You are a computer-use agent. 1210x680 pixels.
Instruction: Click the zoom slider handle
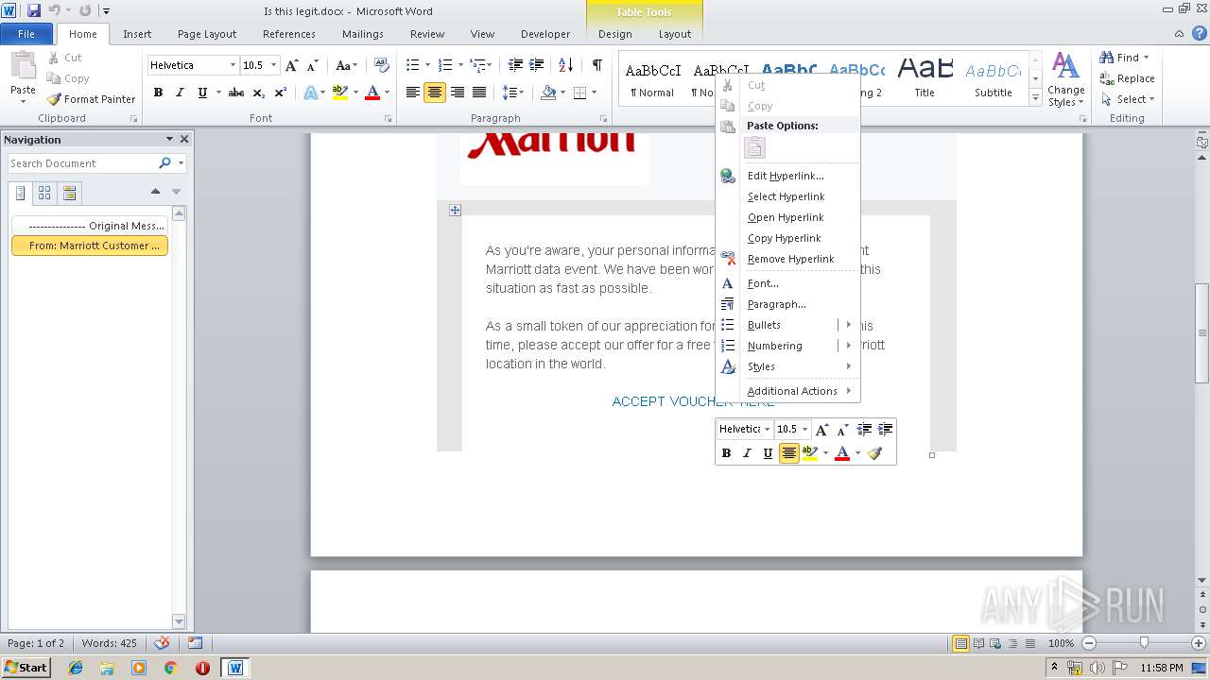point(1144,643)
